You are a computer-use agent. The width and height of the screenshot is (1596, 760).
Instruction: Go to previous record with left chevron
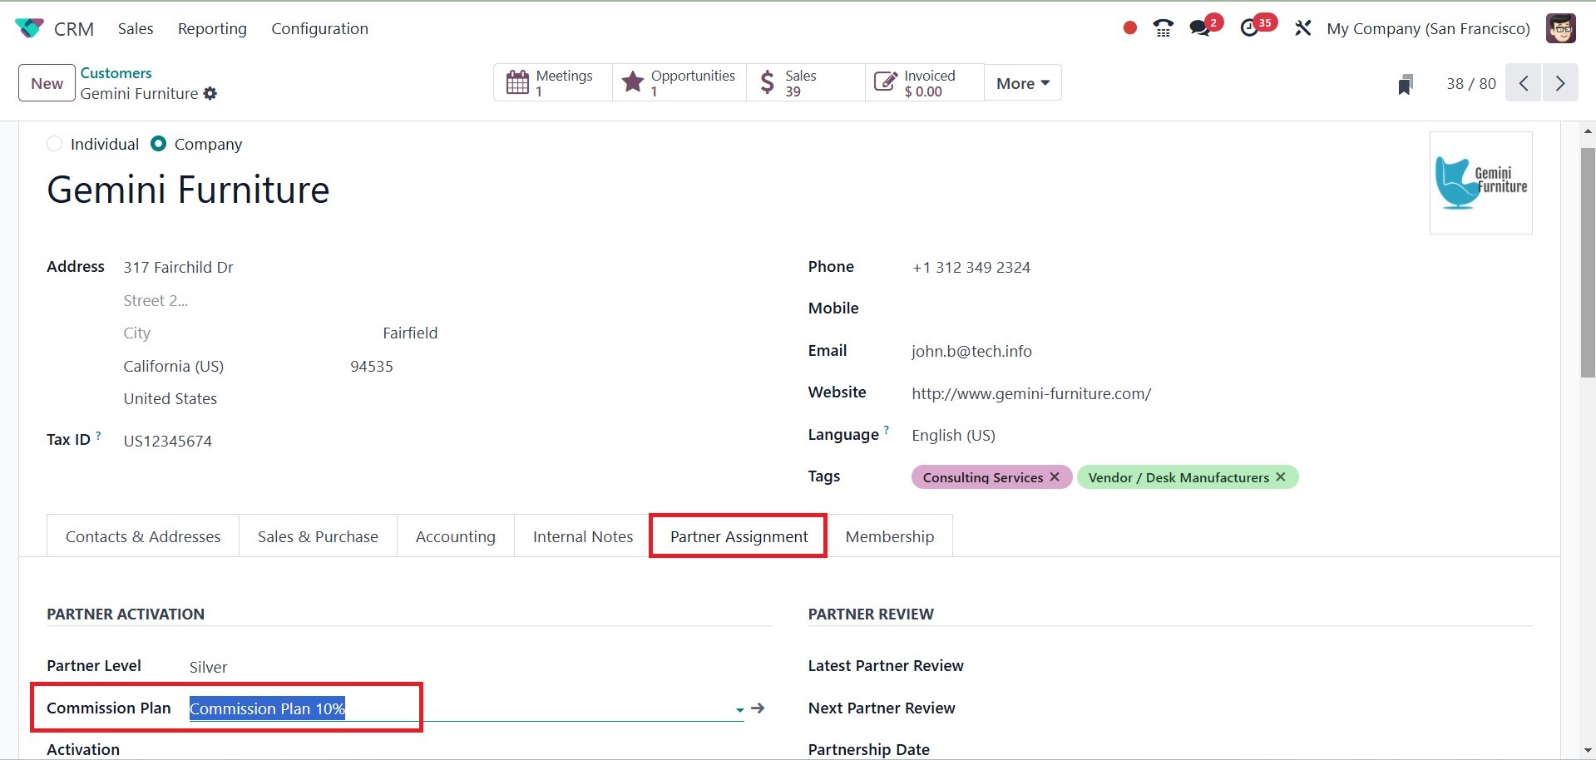click(1524, 83)
